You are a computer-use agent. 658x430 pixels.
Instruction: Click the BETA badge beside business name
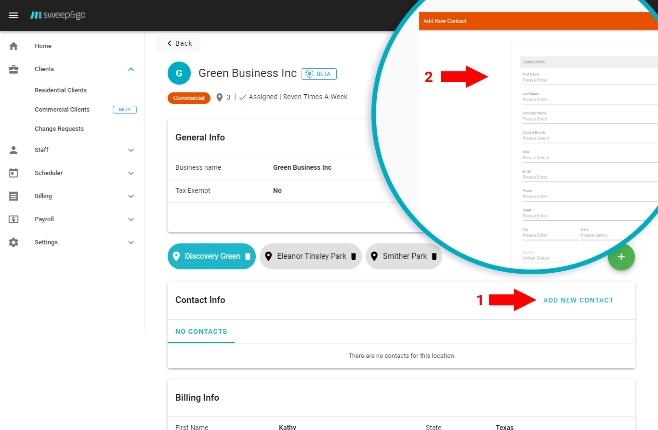click(319, 74)
